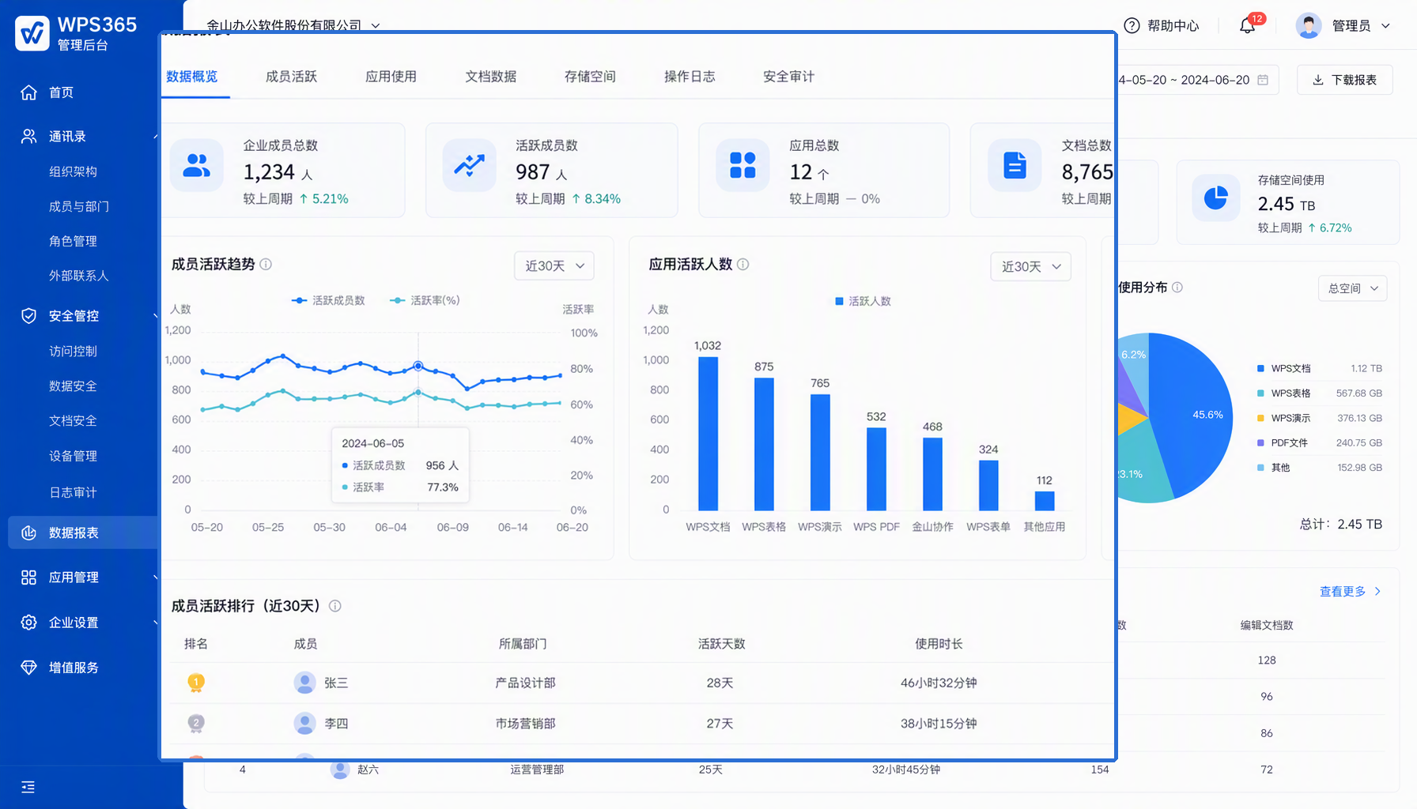Click the 企业设置 gear icon
The width and height of the screenshot is (1417, 809).
click(28, 623)
